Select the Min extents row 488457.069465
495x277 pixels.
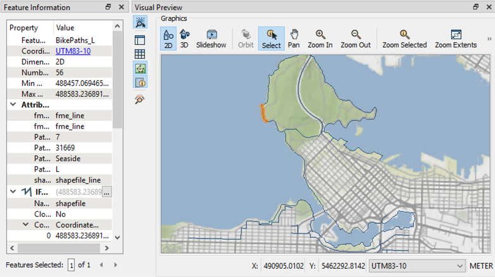[x=60, y=83]
